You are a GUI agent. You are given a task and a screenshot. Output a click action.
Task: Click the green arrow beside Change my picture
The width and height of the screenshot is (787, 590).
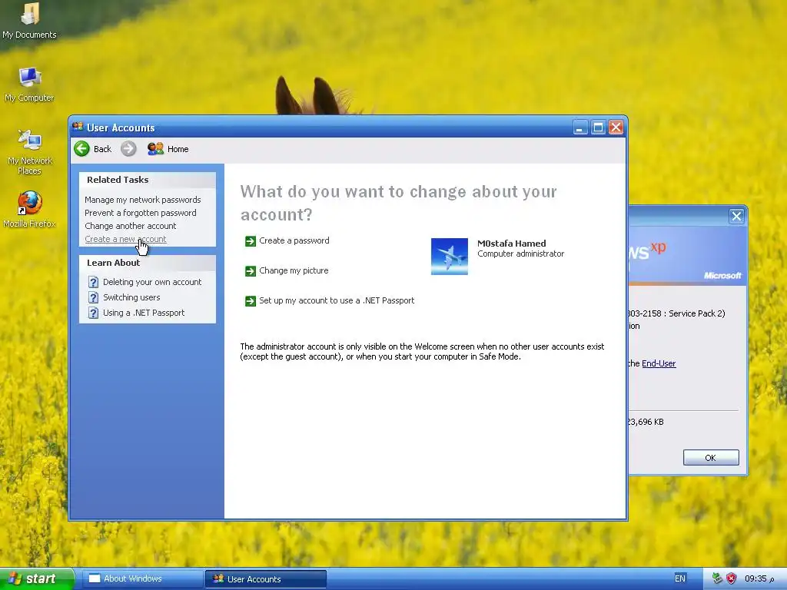(x=251, y=271)
